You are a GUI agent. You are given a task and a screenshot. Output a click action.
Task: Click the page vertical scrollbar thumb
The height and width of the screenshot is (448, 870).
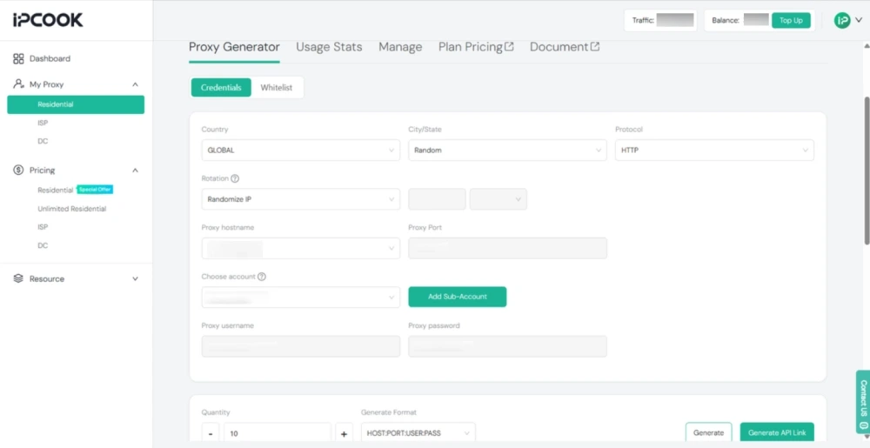click(867, 171)
